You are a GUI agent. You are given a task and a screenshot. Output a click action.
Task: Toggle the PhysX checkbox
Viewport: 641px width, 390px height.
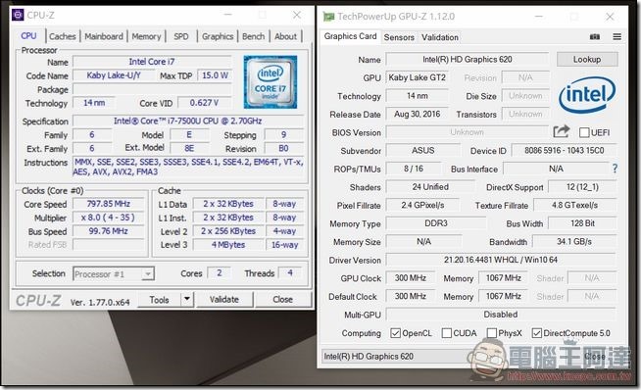click(492, 333)
